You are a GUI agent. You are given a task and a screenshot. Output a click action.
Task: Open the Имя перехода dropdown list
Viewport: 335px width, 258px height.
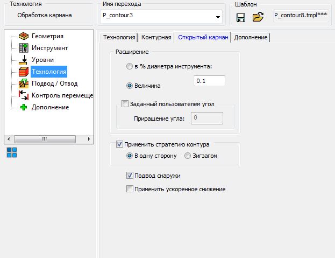click(x=217, y=17)
